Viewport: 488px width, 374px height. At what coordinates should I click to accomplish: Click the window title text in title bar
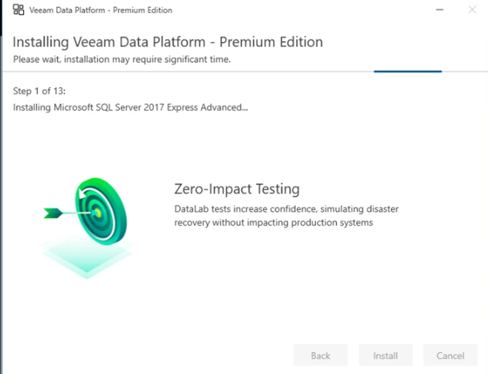coord(101,10)
